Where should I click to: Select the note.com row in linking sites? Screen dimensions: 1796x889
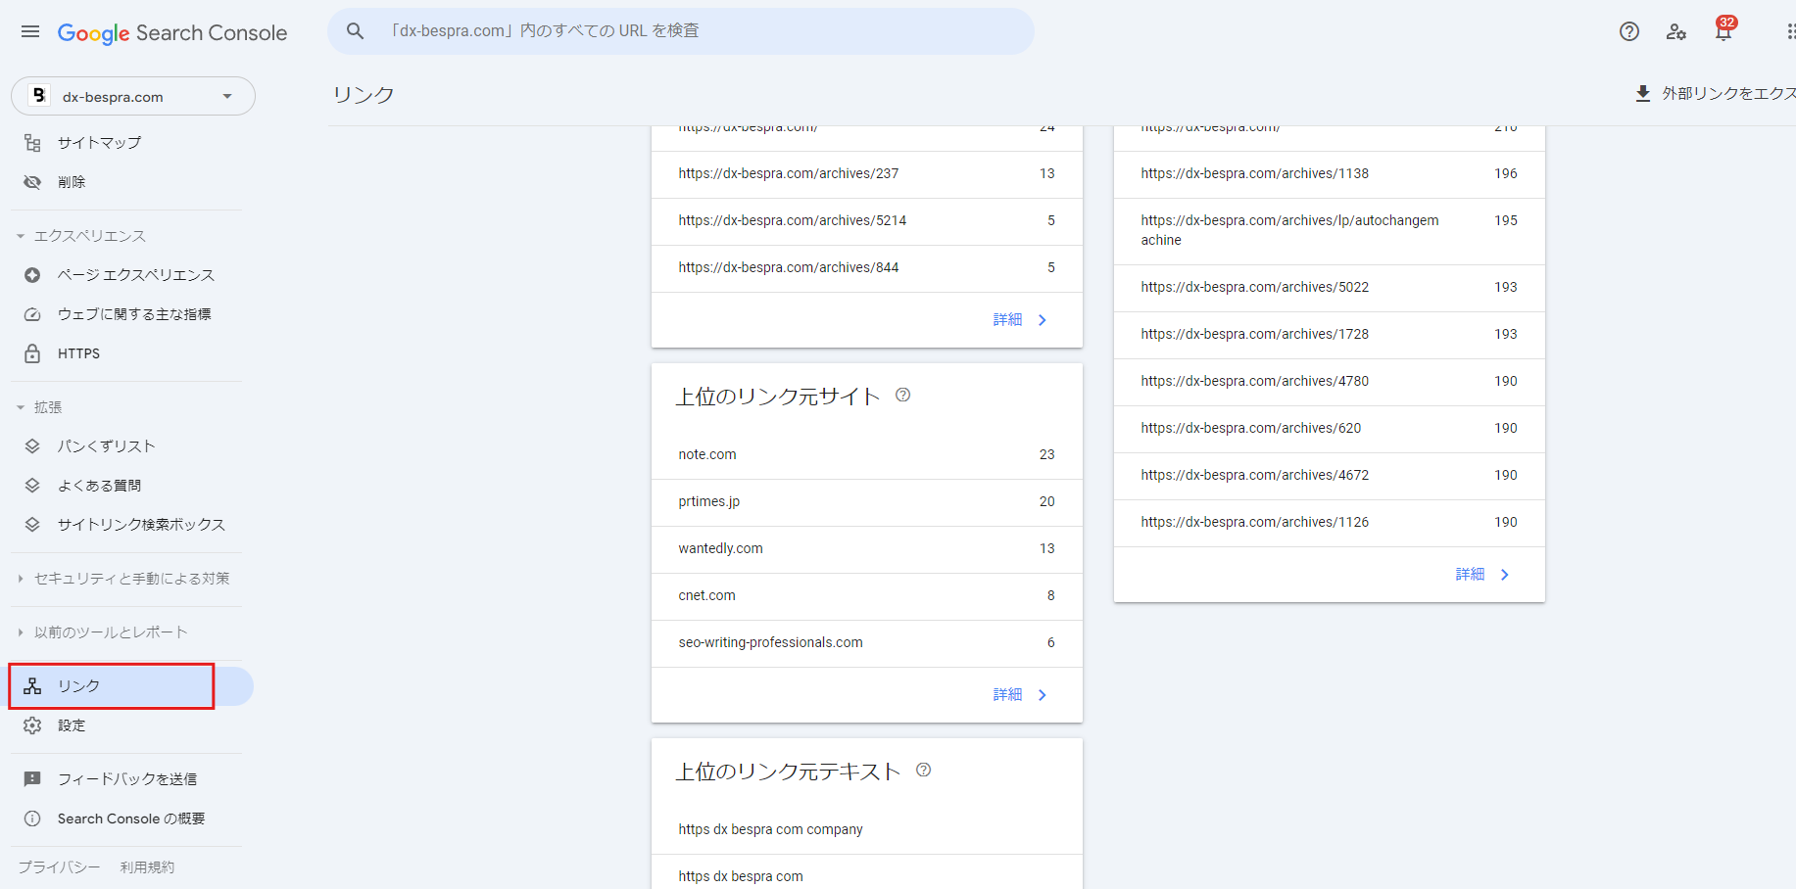866,454
